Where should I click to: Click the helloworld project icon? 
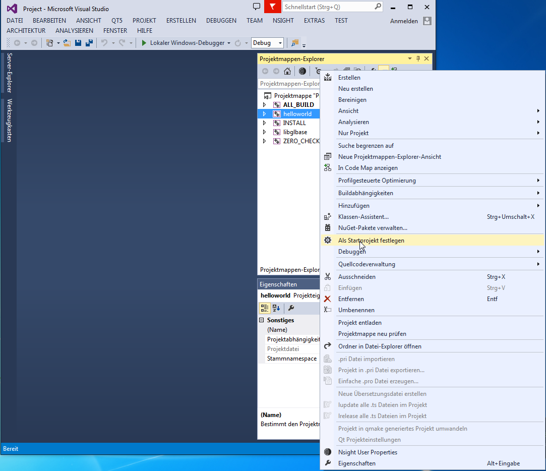(x=277, y=114)
